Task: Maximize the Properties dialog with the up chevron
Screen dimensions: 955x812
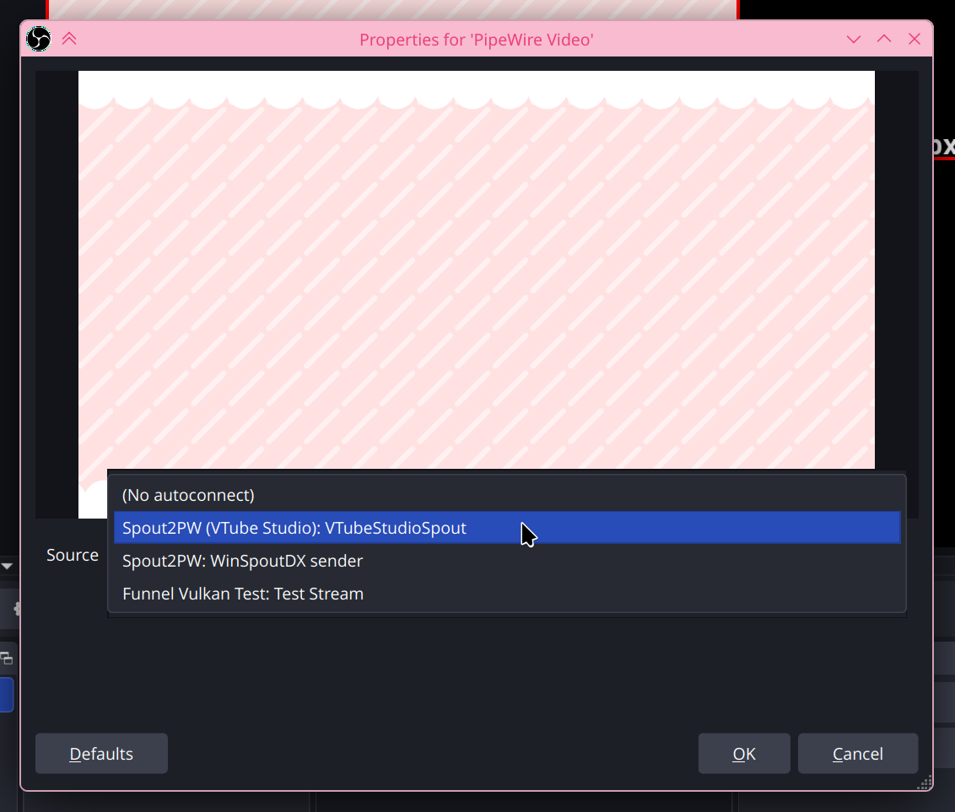Action: tap(884, 40)
